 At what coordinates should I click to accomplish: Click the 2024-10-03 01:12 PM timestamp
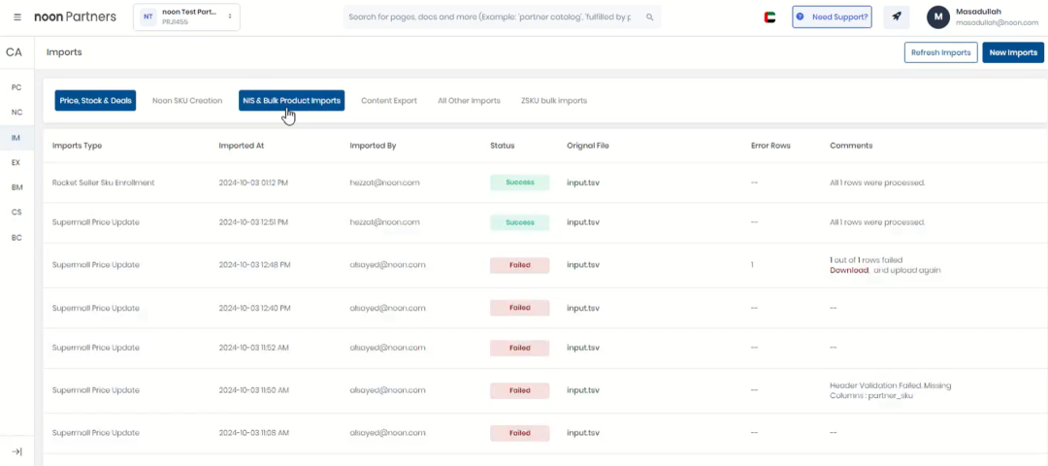point(254,183)
